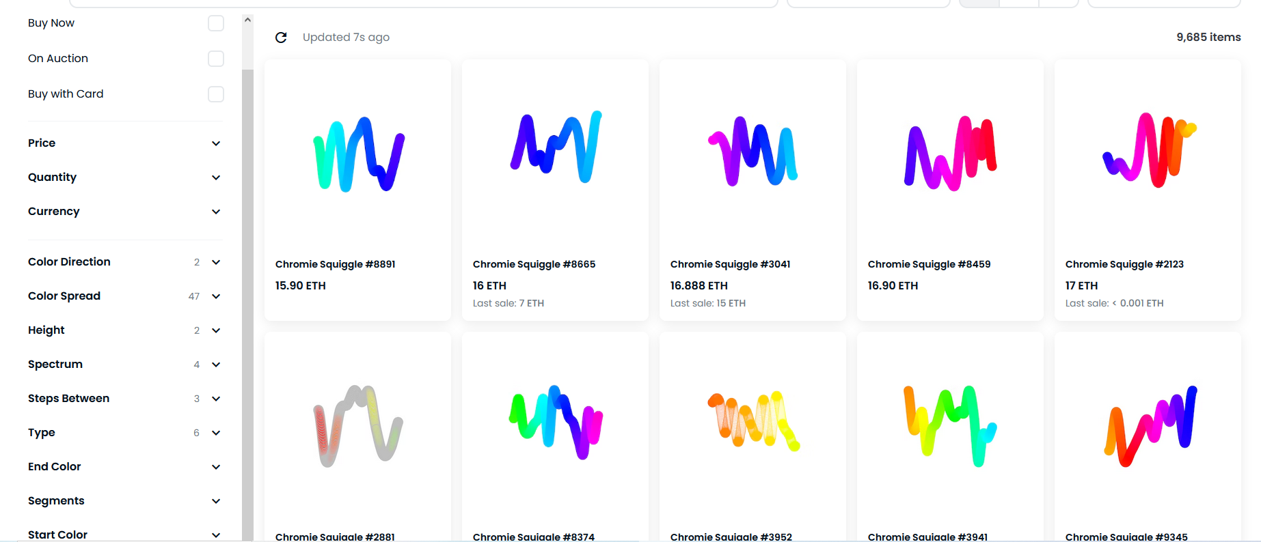Enable the Buy Now filter checkbox
Viewport: 1261px width, 542px height.
216,23
